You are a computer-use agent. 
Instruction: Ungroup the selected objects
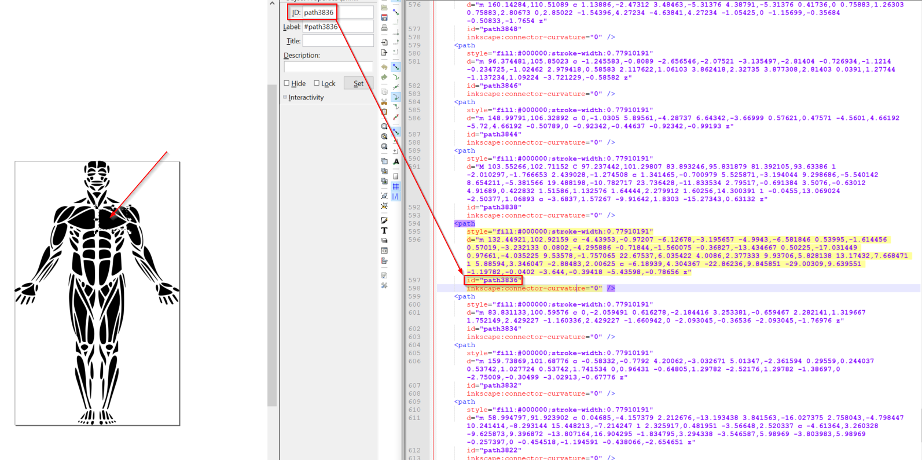(384, 206)
